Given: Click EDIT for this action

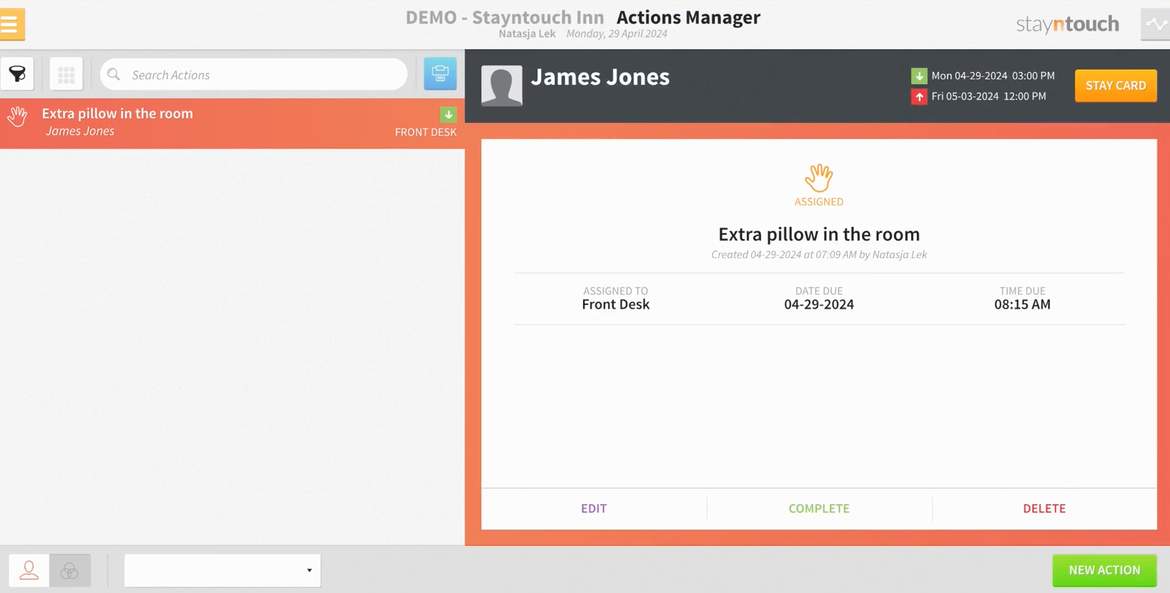Looking at the screenshot, I should pos(594,508).
